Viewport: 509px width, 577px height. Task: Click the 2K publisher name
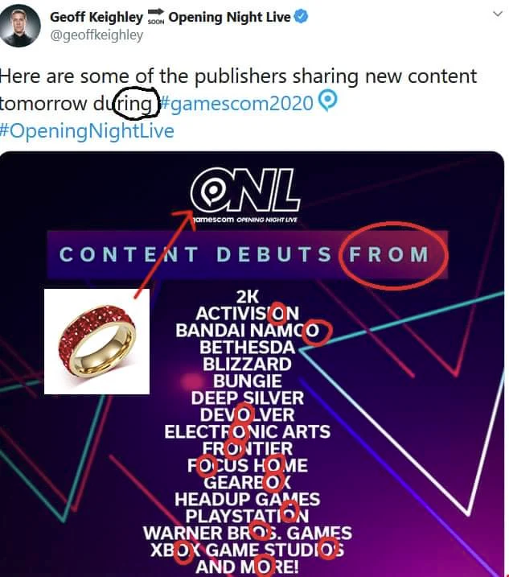click(247, 295)
